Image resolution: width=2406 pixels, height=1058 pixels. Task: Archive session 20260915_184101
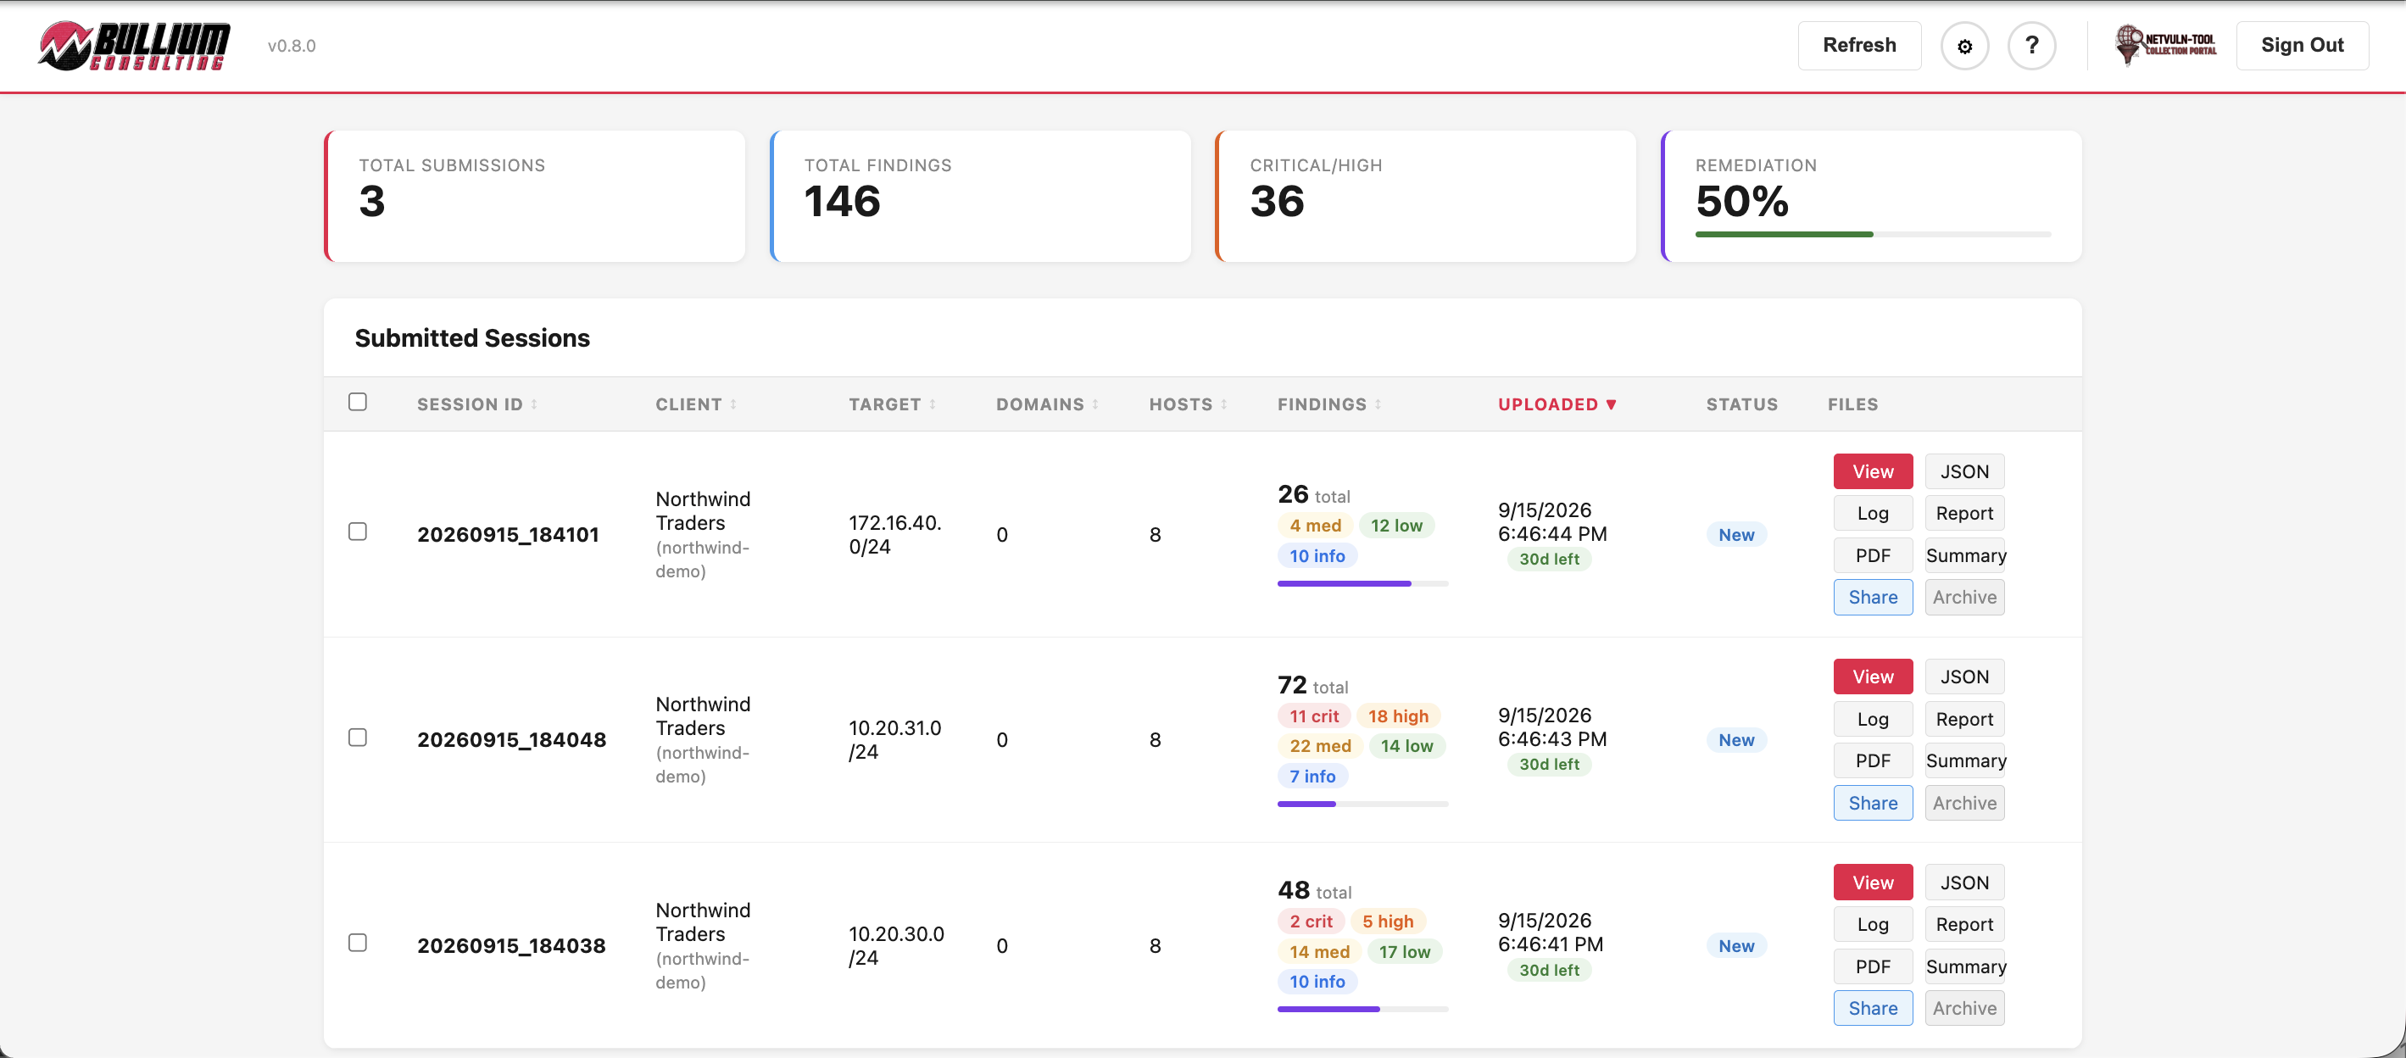pyautogui.click(x=1964, y=598)
